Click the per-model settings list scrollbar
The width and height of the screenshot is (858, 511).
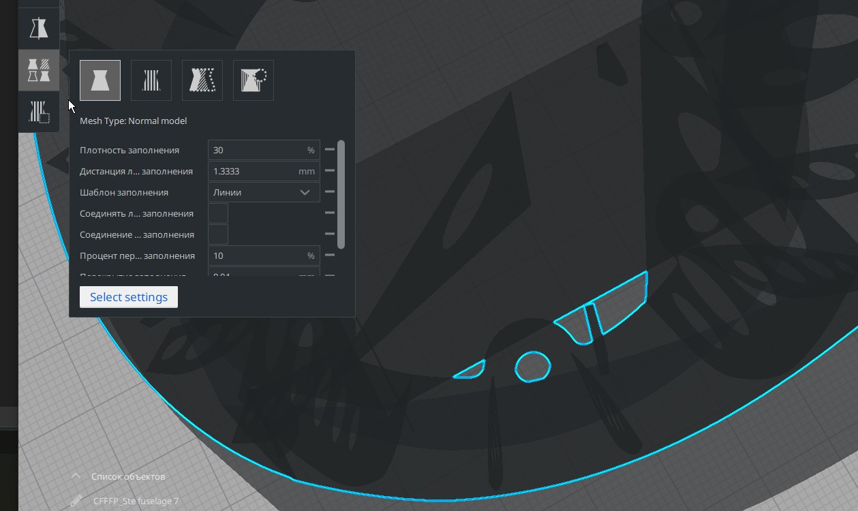(341, 194)
